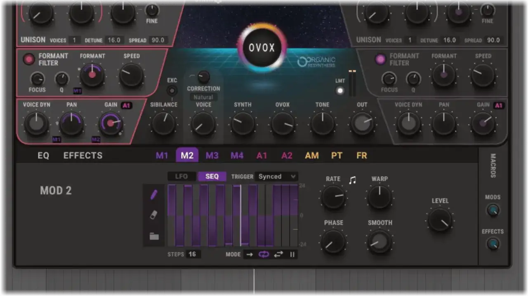
Task: Click the Smooth knob
Action: [x=379, y=242]
